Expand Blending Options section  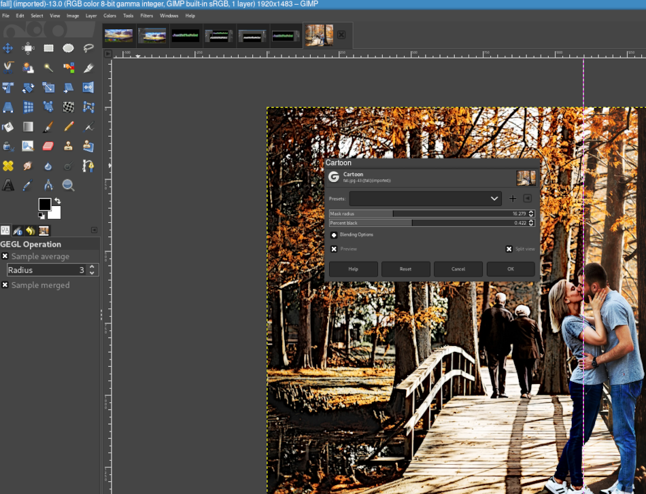(334, 234)
